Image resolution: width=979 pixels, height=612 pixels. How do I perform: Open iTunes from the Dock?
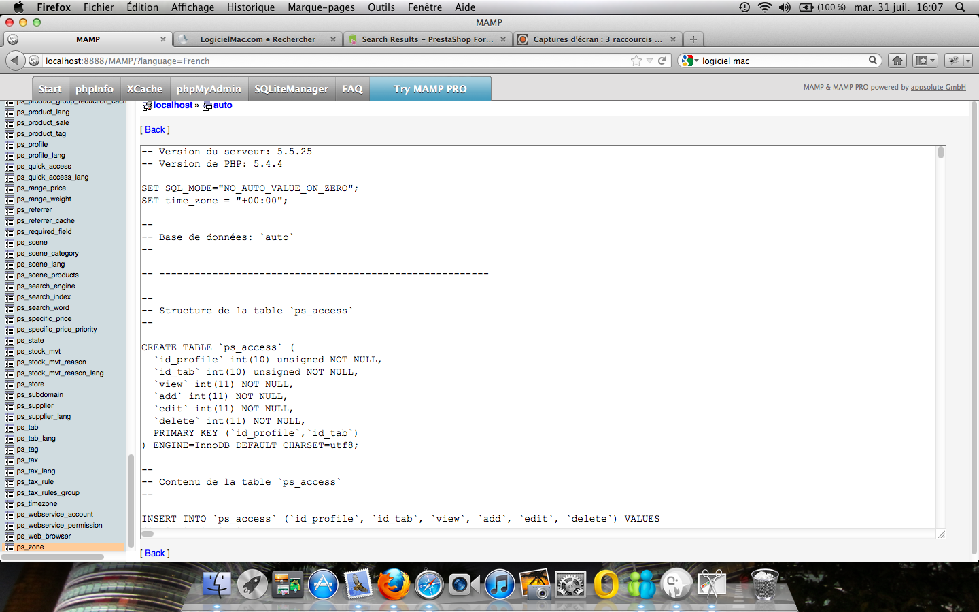pos(500,584)
